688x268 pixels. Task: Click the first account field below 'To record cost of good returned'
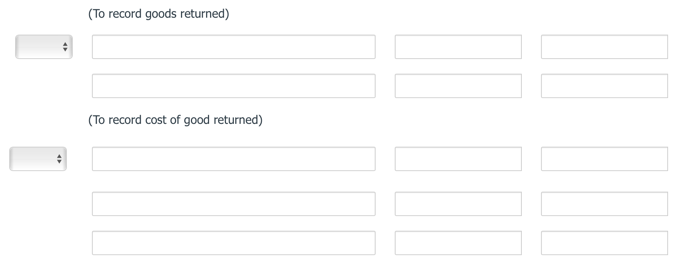[x=233, y=159]
